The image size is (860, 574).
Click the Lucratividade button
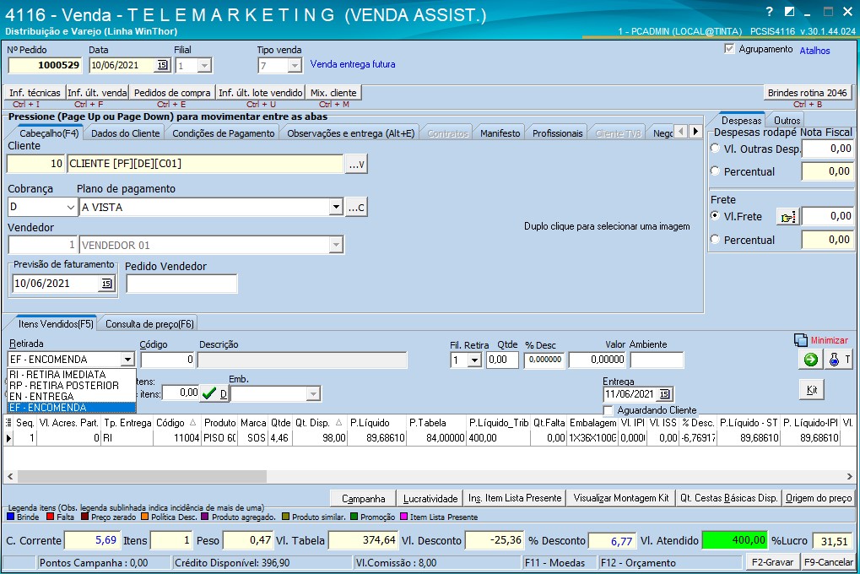coord(430,498)
